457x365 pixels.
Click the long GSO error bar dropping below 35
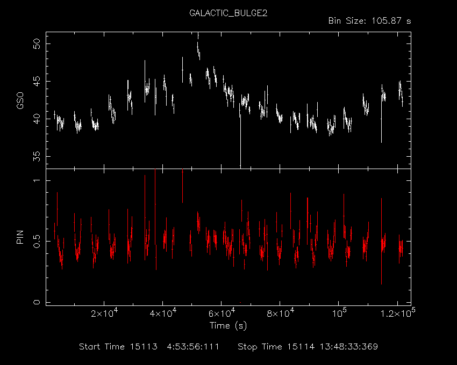click(240, 141)
